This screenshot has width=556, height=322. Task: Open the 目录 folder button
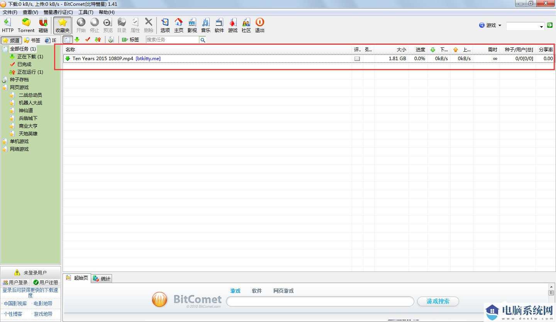click(x=122, y=25)
